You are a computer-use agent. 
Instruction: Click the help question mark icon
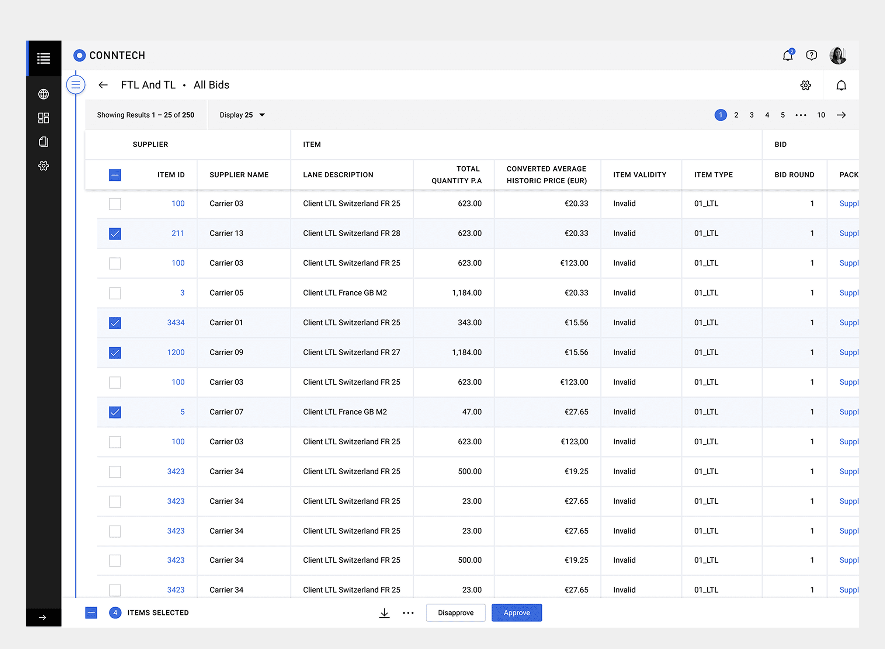coord(811,55)
